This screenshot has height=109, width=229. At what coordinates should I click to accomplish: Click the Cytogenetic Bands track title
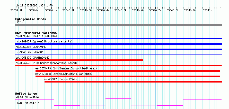click(x=31, y=19)
